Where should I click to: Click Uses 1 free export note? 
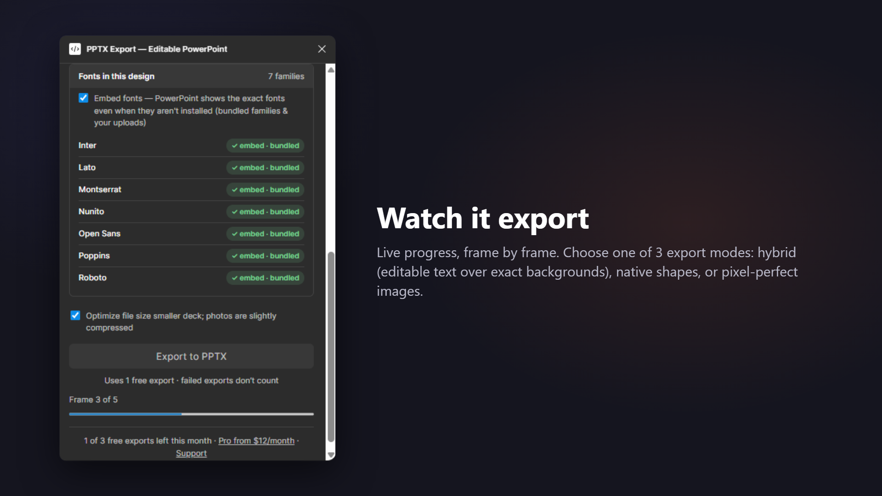pos(191,380)
